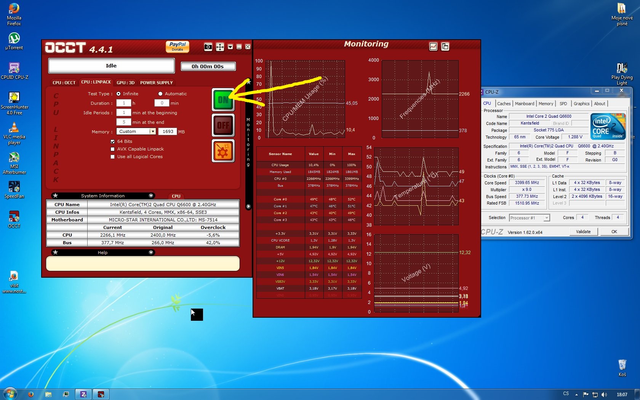Open the OCCT desktop shortcut icon
The height and width of the screenshot is (400, 640).
[x=14, y=219]
